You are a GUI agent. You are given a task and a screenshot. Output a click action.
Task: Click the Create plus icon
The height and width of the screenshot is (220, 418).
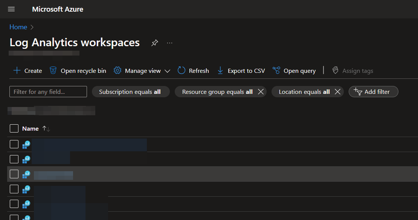coord(17,71)
